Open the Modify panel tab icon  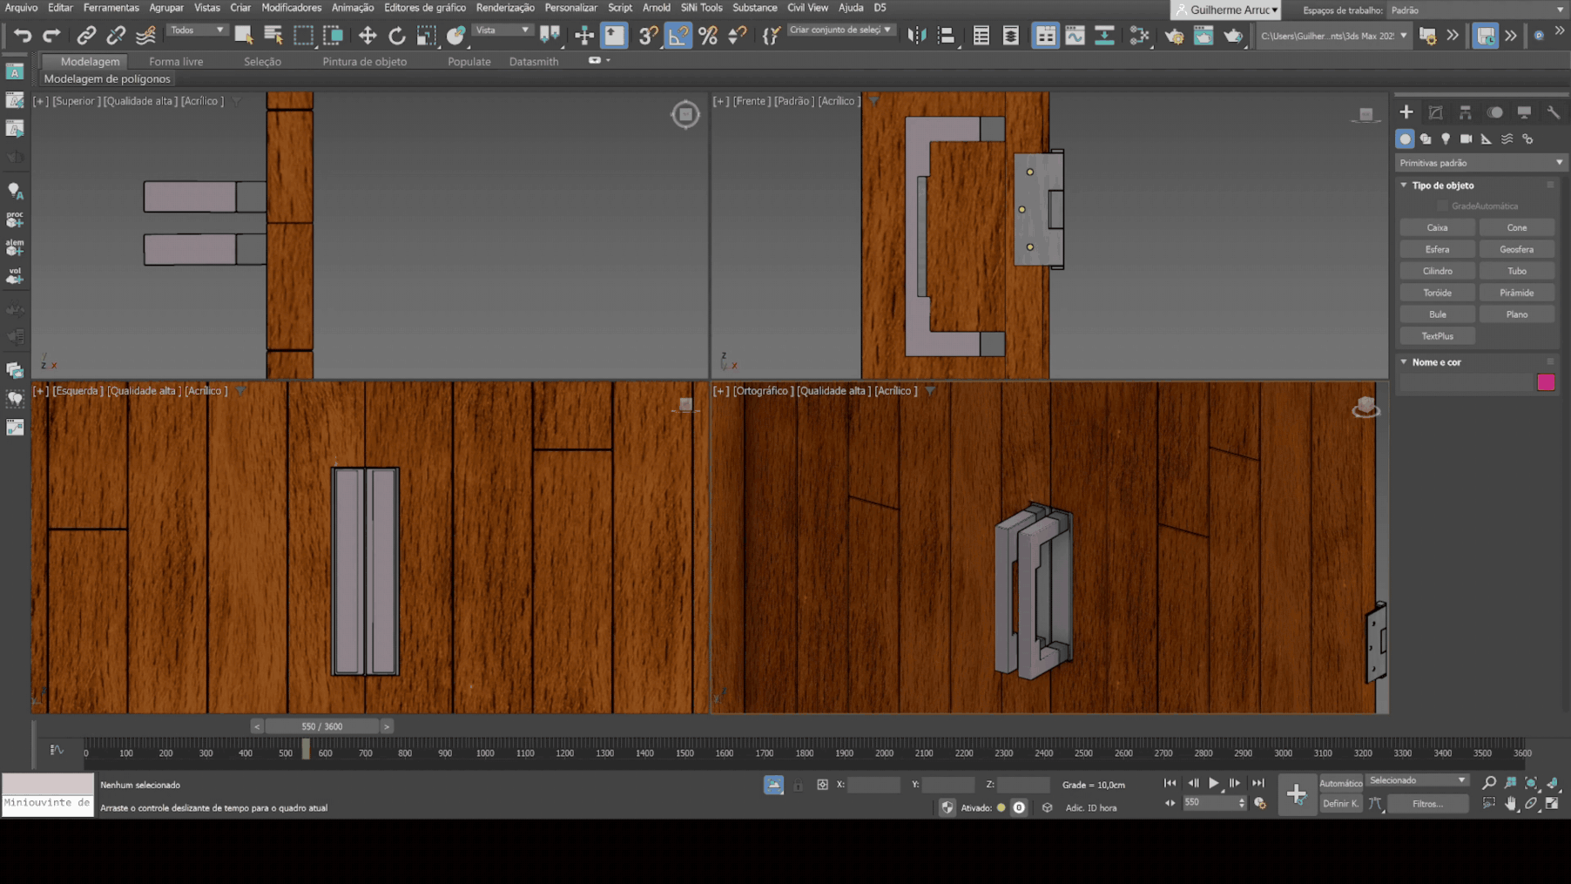[1435, 112]
